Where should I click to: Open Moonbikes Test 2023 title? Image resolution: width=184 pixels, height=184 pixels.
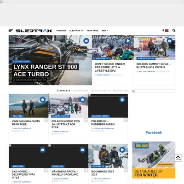click(x=103, y=173)
